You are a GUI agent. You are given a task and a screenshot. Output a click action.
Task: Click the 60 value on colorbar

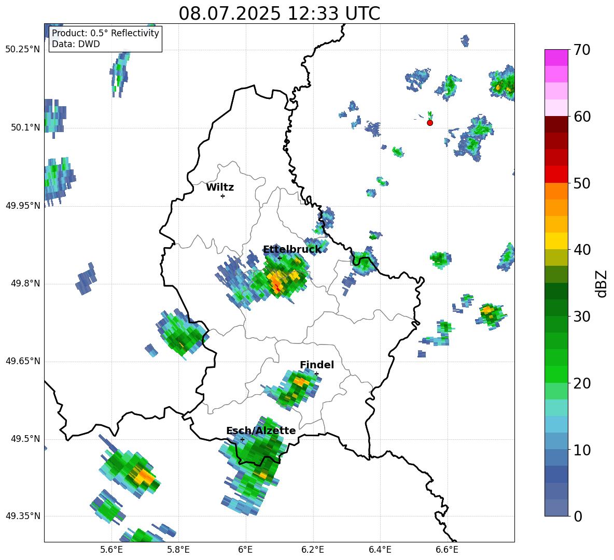[x=582, y=117]
